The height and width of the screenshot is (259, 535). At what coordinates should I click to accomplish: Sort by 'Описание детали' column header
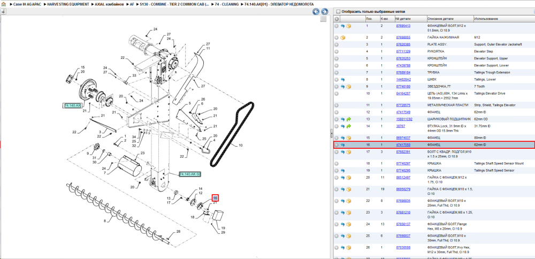(x=450, y=19)
